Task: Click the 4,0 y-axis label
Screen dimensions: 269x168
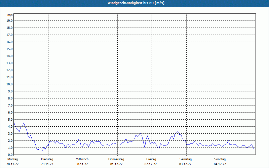Action: 10,127
